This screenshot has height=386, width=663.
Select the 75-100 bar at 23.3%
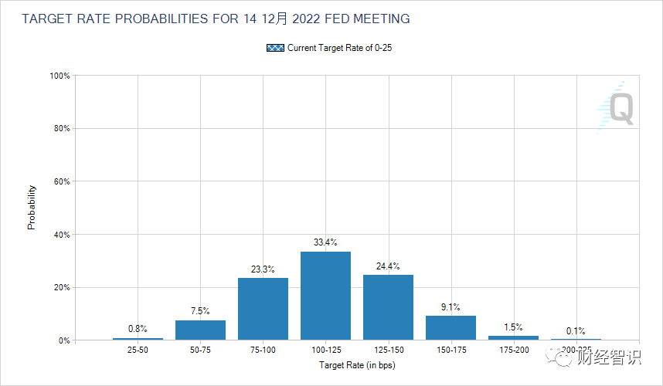coord(263,309)
